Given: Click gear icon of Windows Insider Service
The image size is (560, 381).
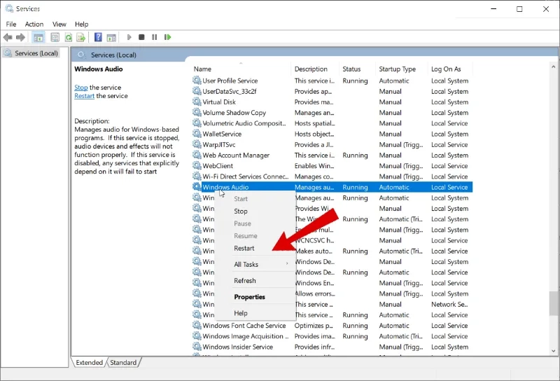Looking at the screenshot, I should pos(197,346).
